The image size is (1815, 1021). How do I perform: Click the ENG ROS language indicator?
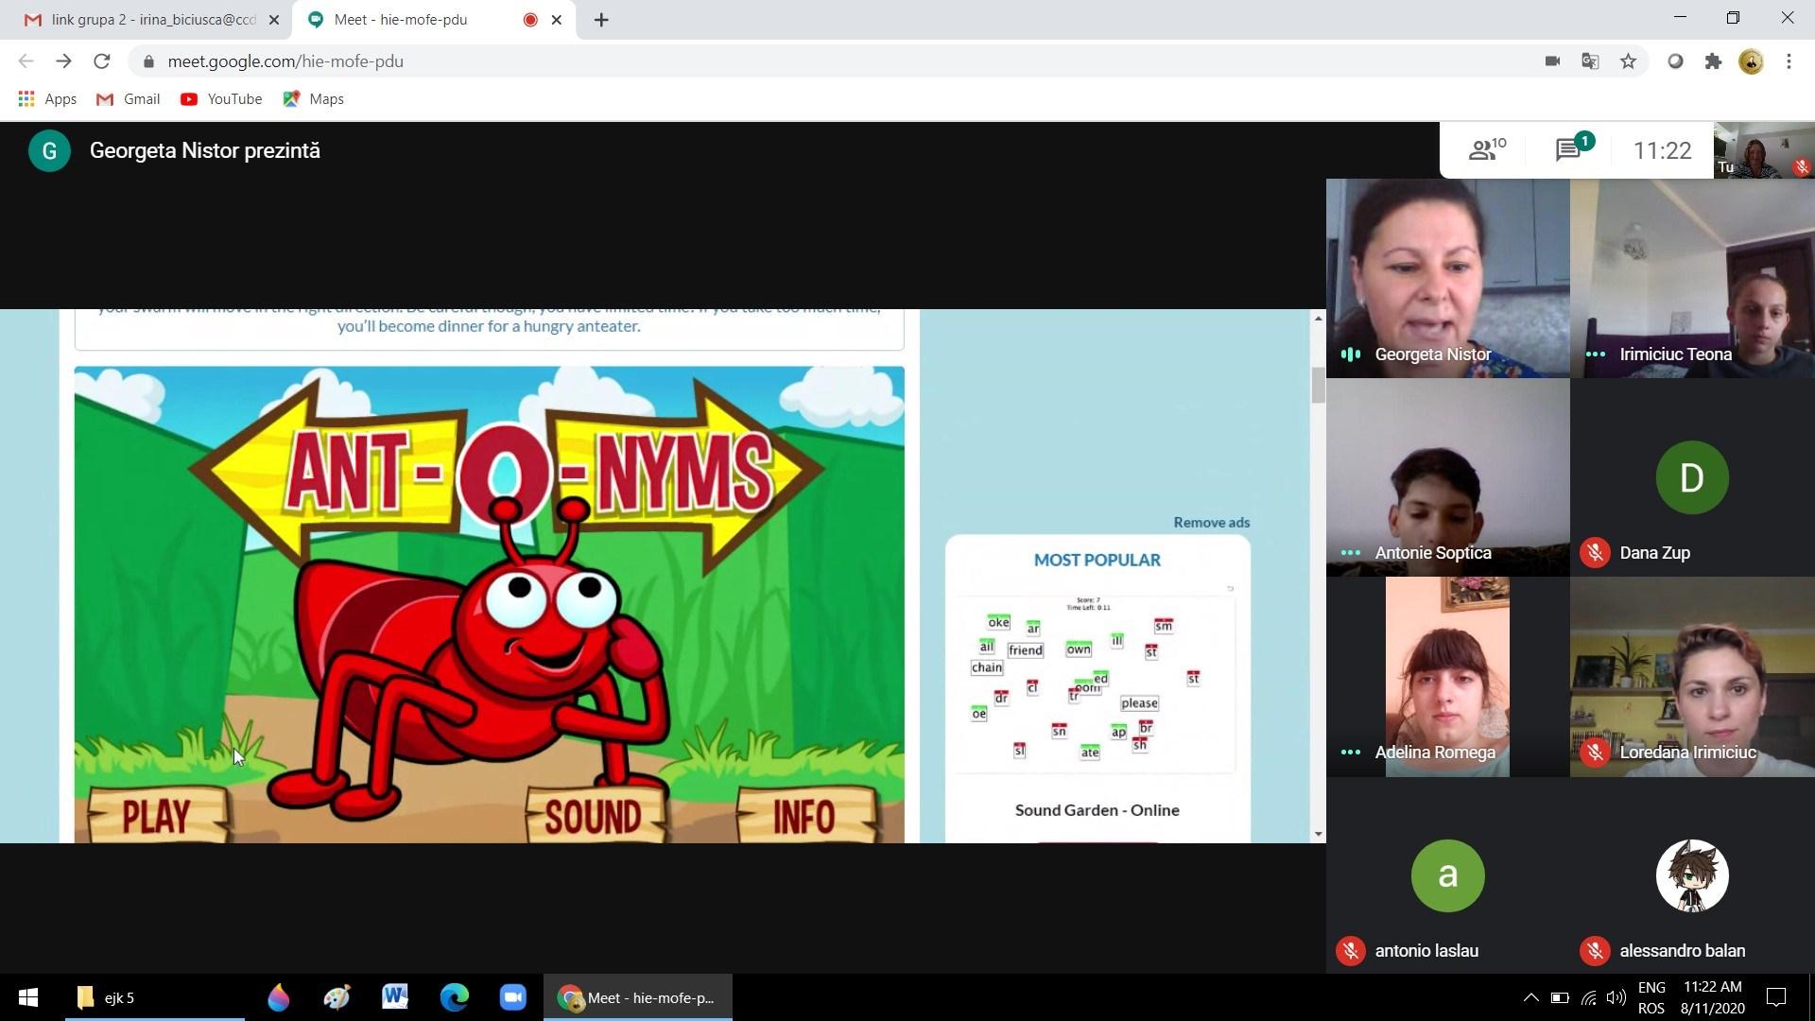pos(1651,997)
